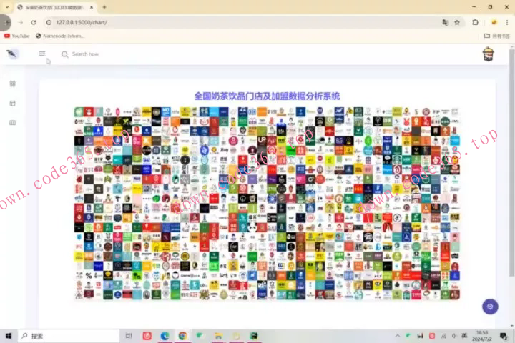Open File Explorer from taskbar
This screenshot has width=515, height=343.
point(218,336)
